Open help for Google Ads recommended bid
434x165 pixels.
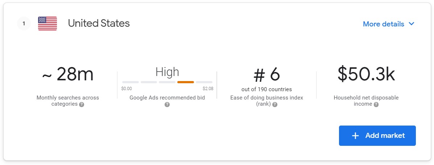(x=167, y=105)
